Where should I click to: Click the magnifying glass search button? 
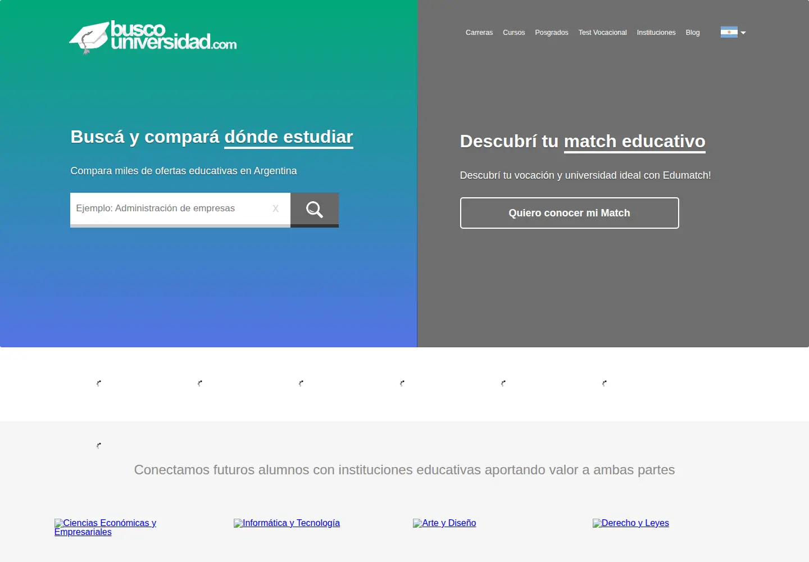315,210
